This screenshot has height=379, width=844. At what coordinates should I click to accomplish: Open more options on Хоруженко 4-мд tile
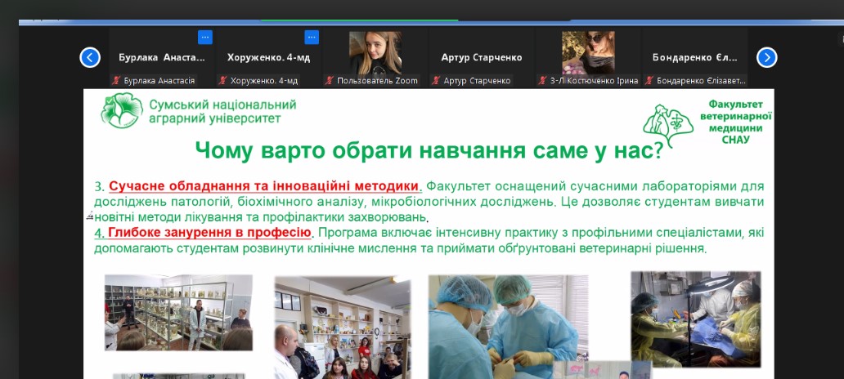tap(312, 37)
